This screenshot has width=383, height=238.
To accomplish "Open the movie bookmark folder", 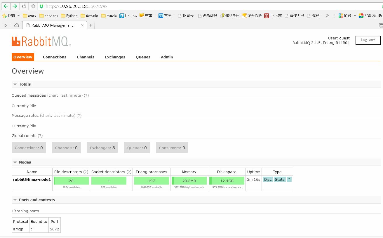I will [x=109, y=16].
